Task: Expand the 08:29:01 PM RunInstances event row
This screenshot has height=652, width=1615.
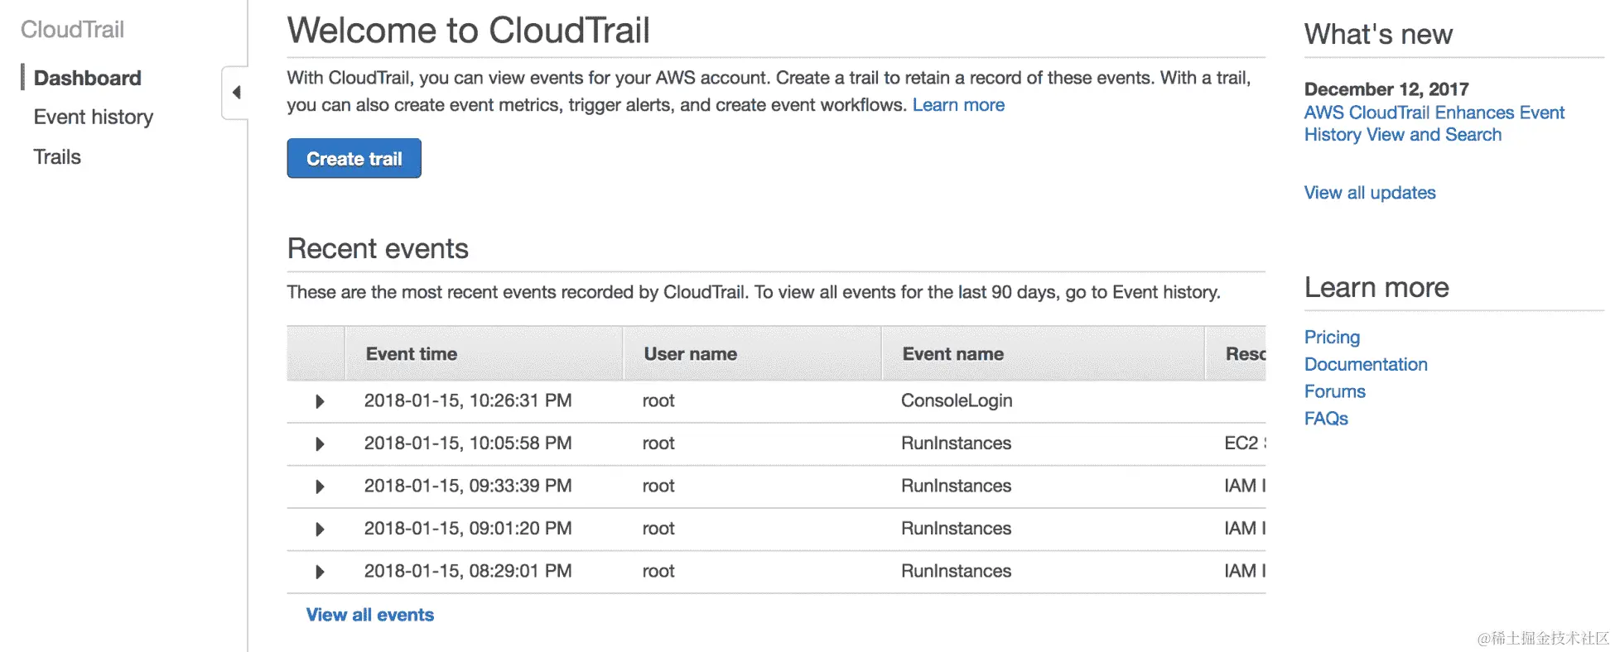Action: (320, 572)
